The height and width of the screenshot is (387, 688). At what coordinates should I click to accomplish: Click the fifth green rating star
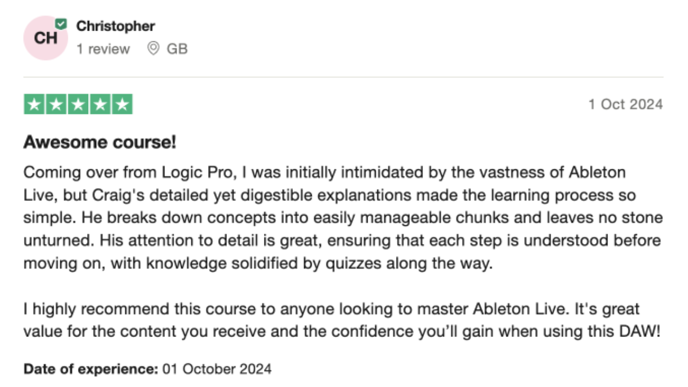[122, 105]
